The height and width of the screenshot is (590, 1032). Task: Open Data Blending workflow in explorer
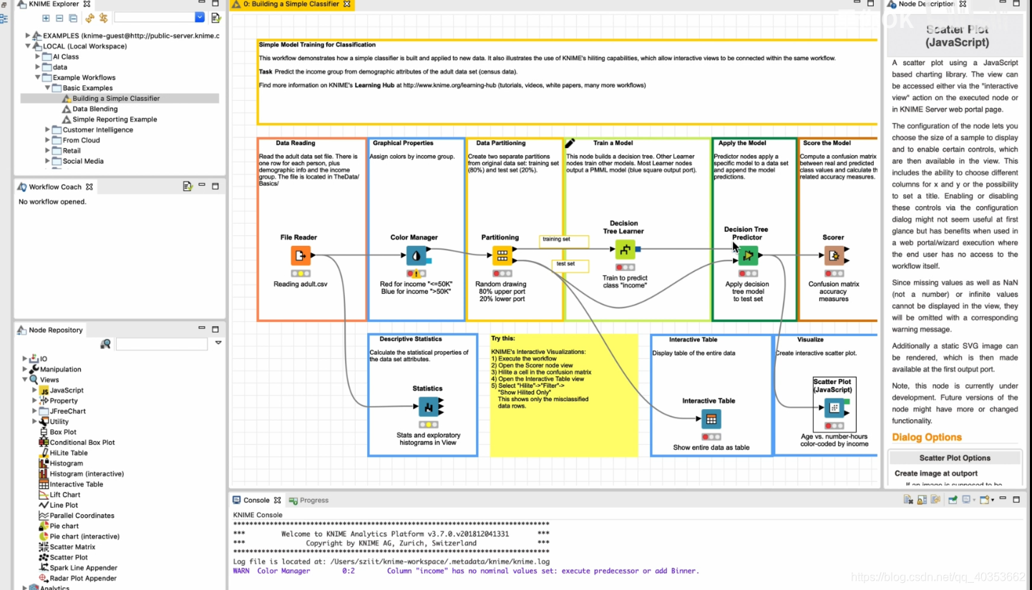tap(94, 109)
